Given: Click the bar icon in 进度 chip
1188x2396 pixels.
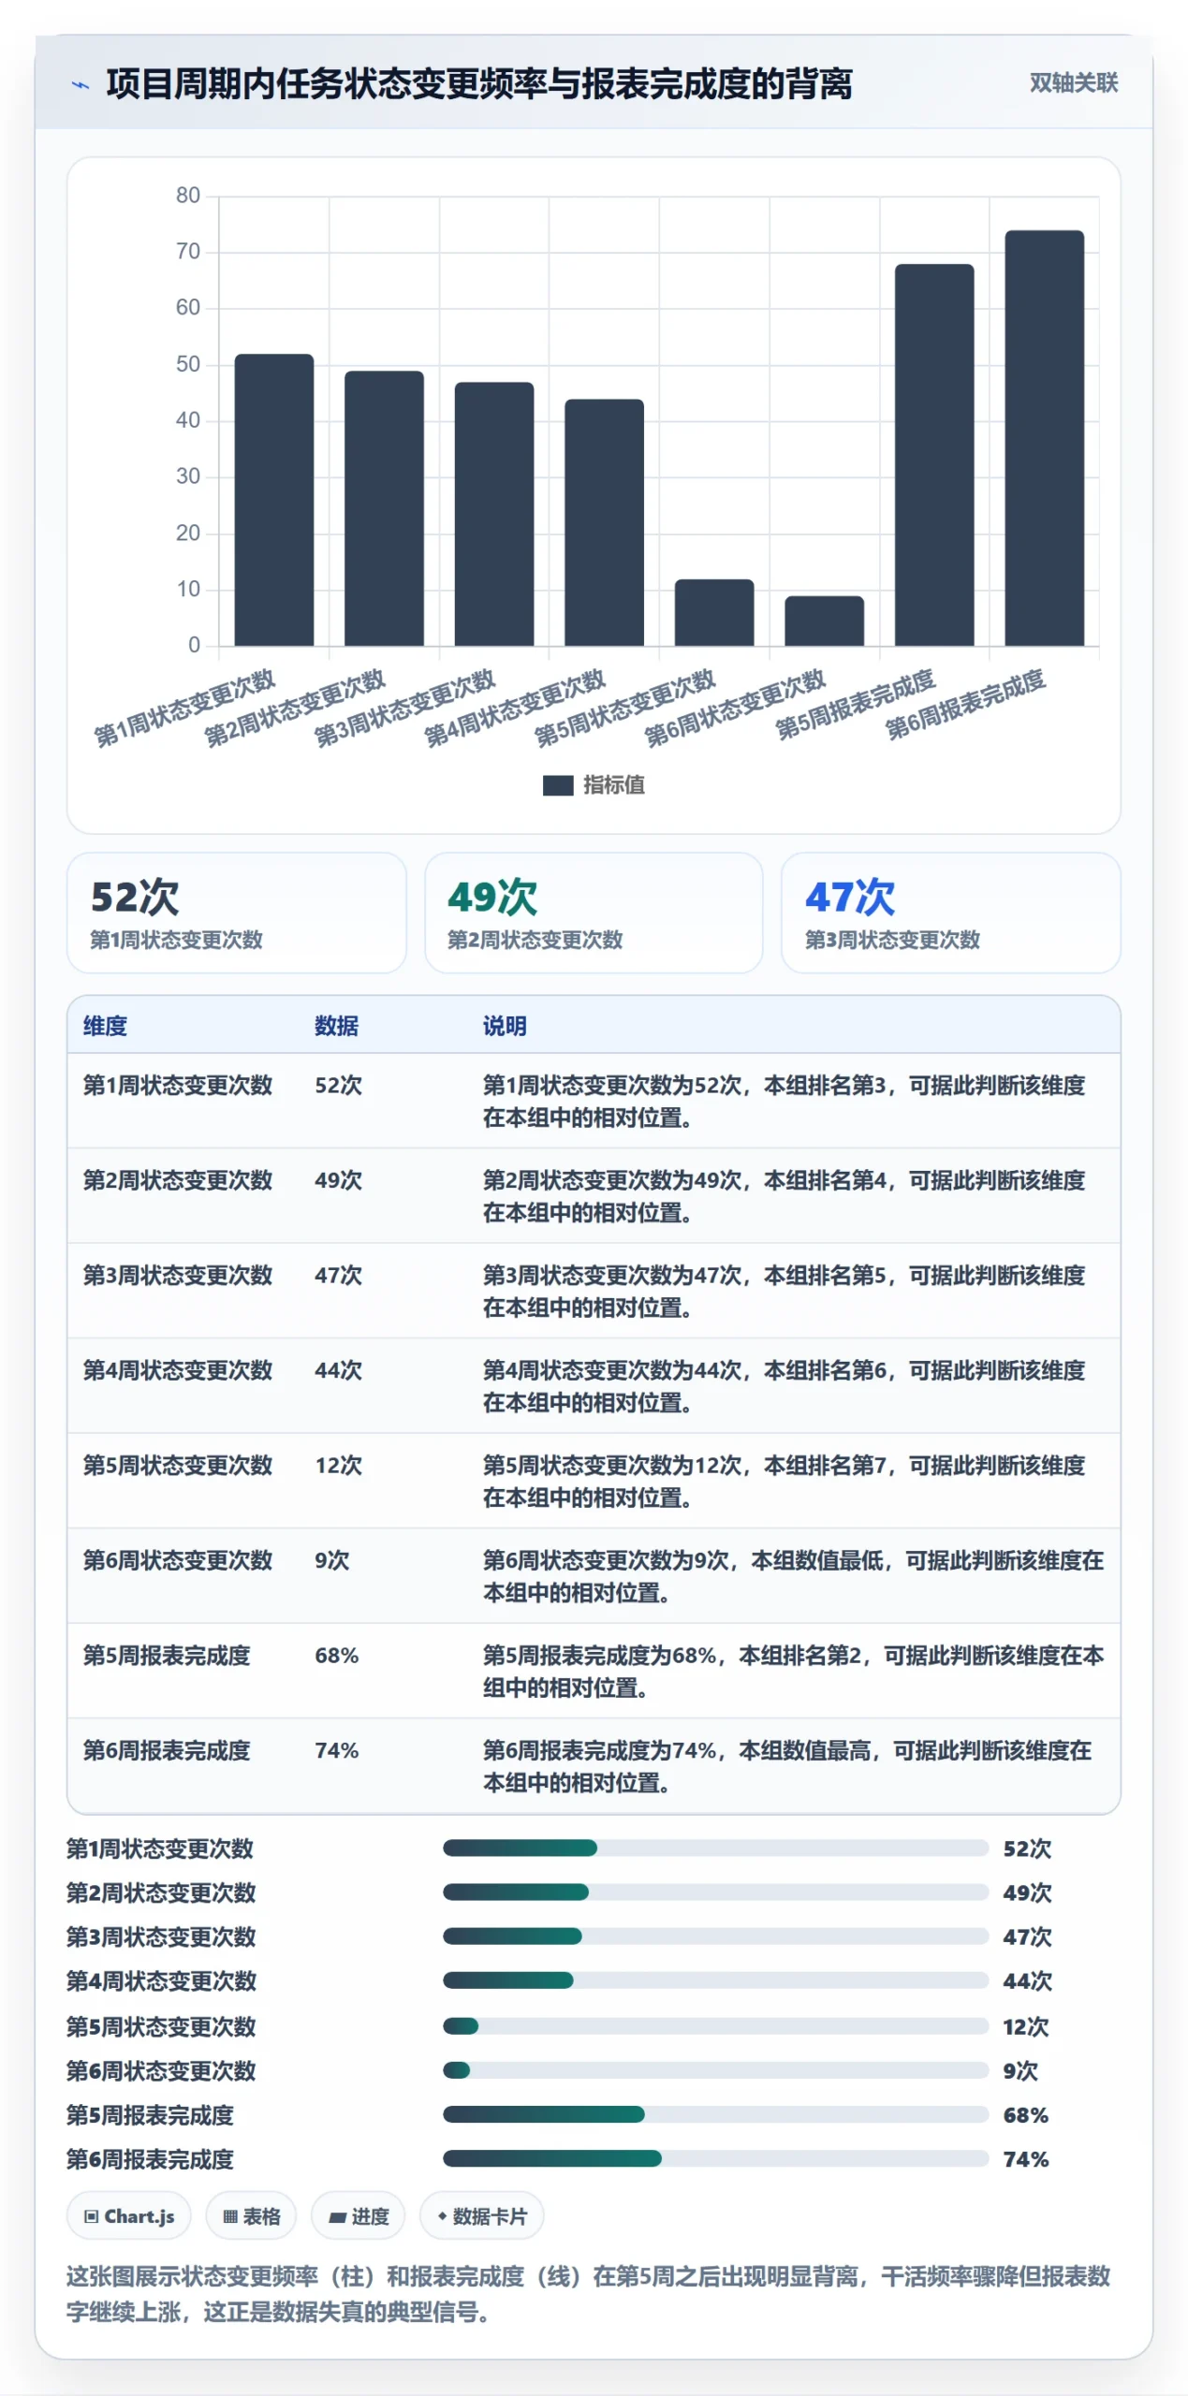Looking at the screenshot, I should pos(337,2217).
